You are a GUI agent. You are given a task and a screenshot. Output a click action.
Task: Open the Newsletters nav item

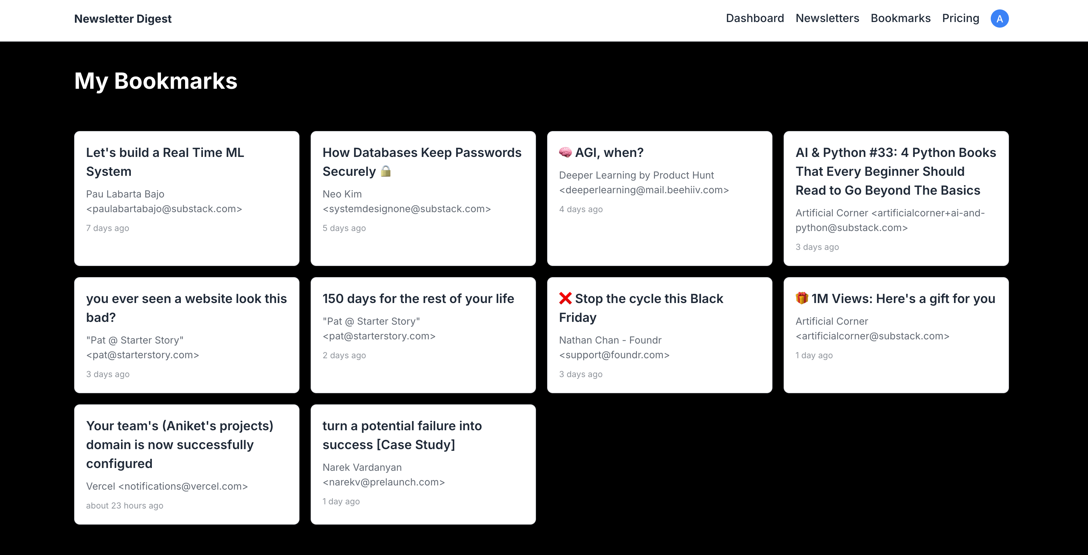pyautogui.click(x=827, y=18)
